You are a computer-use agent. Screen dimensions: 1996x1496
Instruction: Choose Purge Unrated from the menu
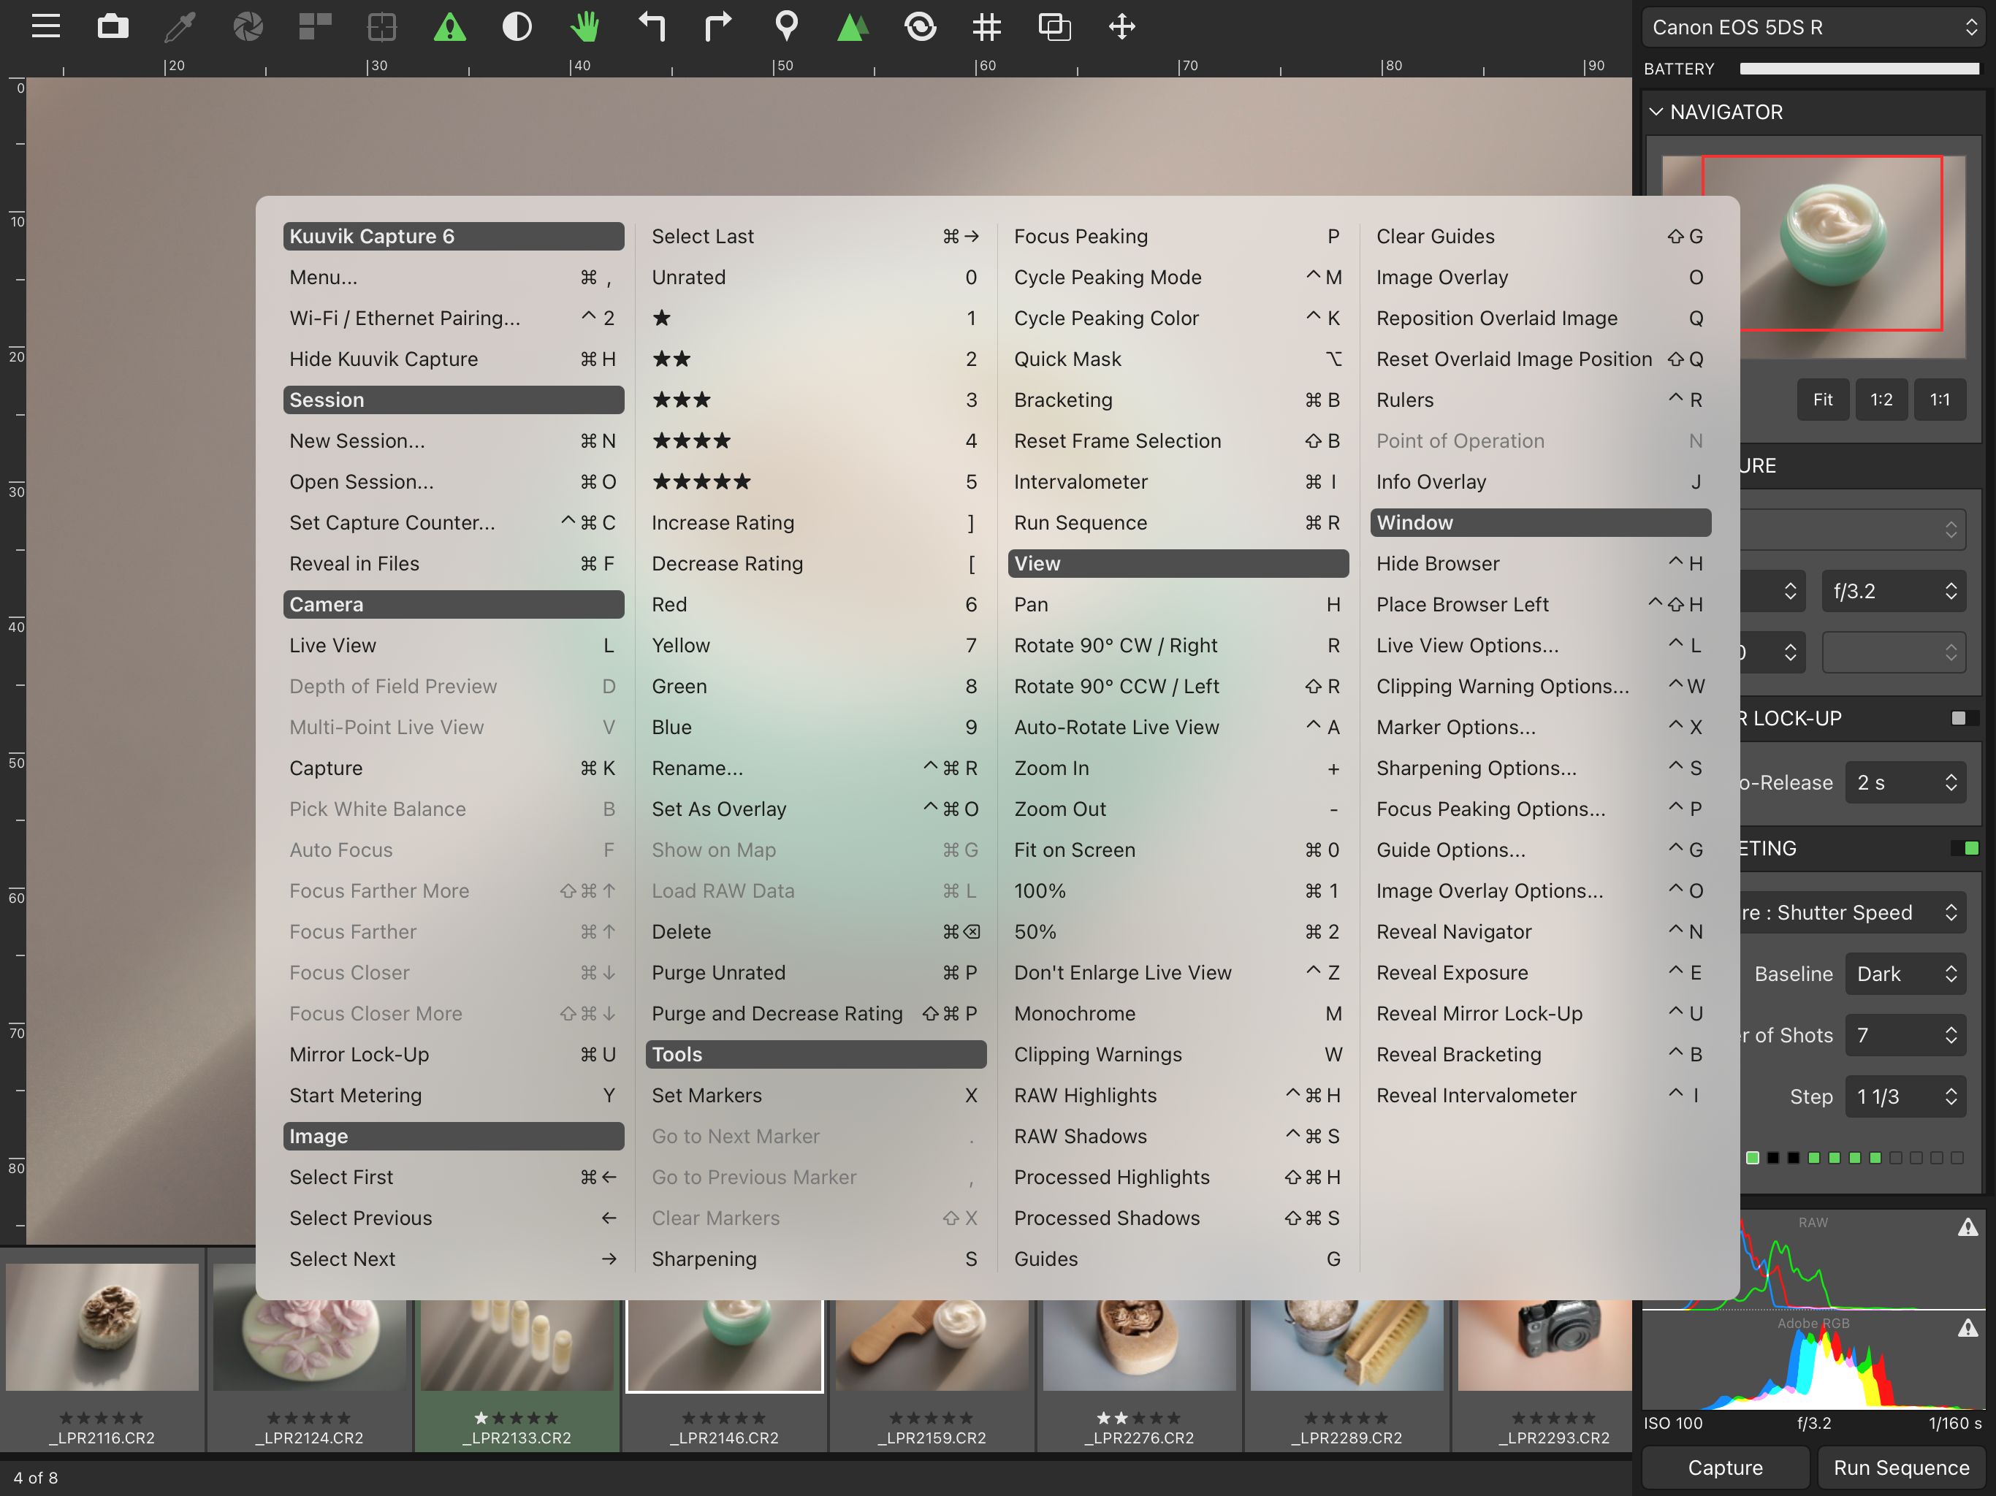(x=816, y=973)
